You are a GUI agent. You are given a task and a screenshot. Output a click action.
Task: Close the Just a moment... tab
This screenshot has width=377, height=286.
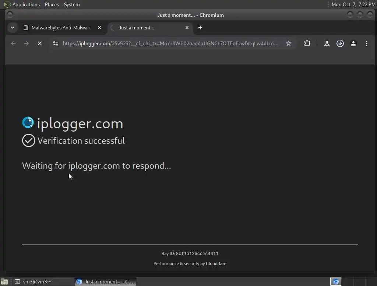187,28
